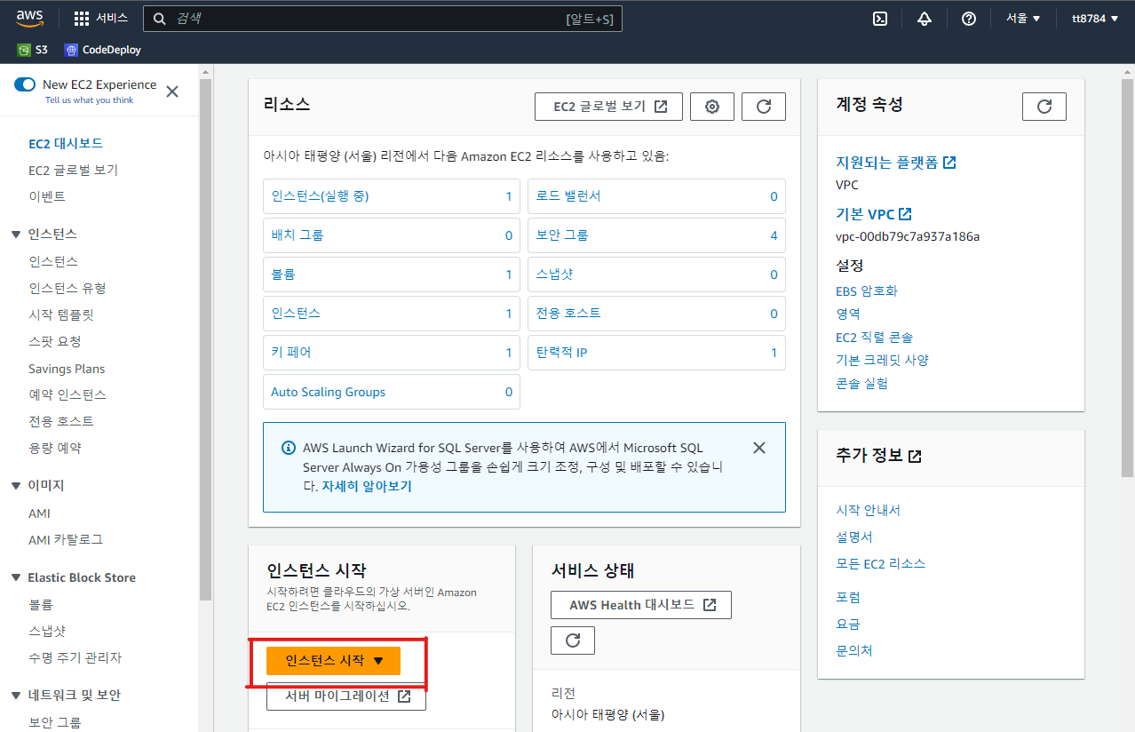Open 예약 인스턴스 in the sidebar
Screen dimensions: 1135x732
(x=67, y=394)
